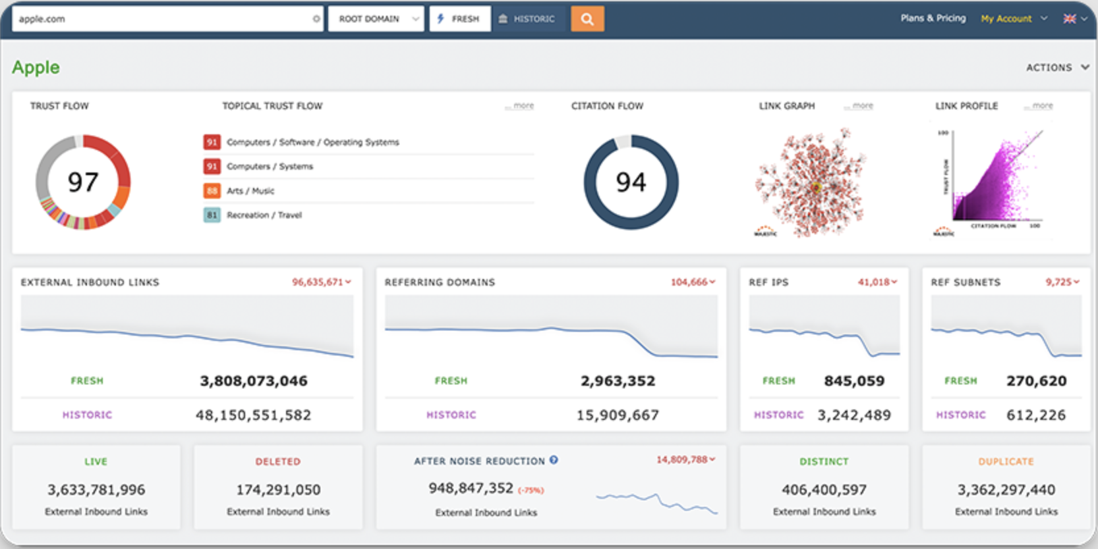Open the Link Graph thumbnail
Screen dimensions: 1098x549
pyautogui.click(x=811, y=183)
